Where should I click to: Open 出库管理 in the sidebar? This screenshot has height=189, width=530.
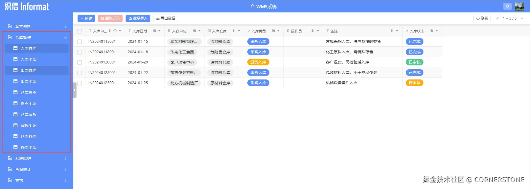click(x=37, y=70)
